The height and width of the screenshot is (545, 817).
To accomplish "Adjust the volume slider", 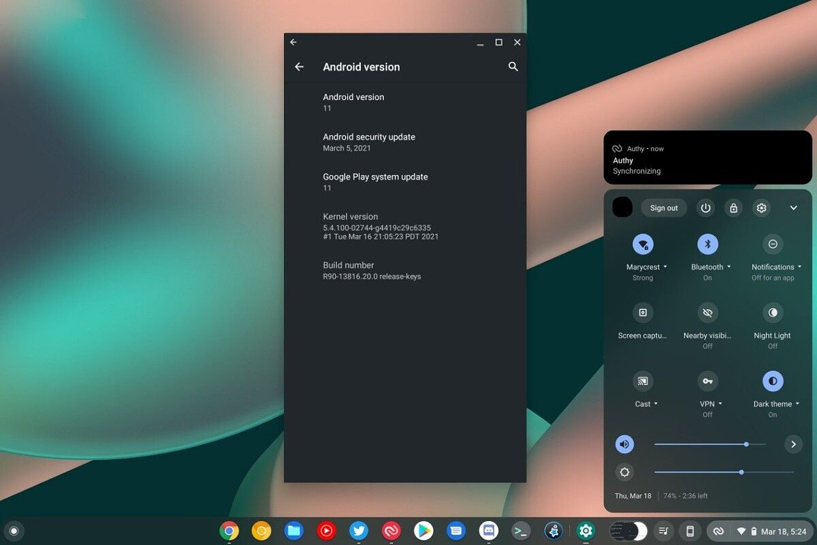I will [x=746, y=443].
